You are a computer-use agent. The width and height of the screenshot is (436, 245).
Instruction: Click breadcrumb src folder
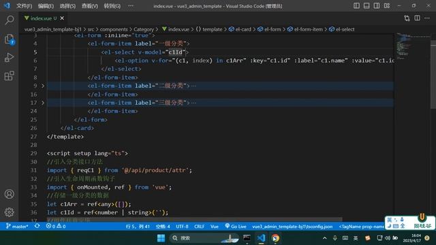[x=91, y=29]
